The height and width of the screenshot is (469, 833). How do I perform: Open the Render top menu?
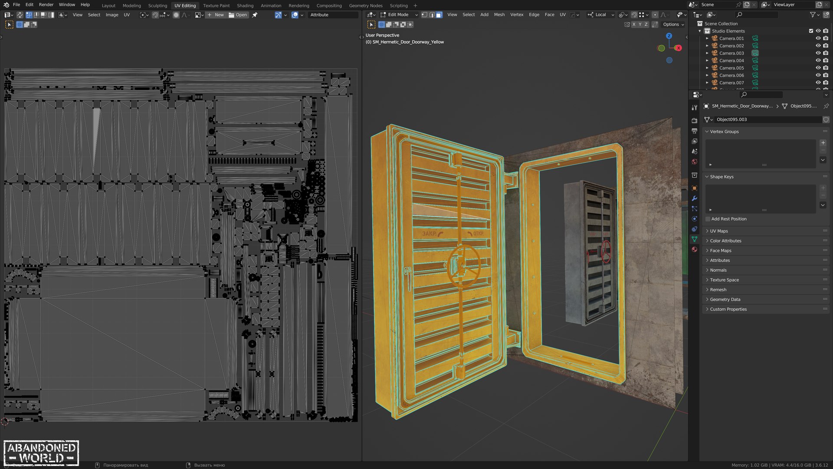point(46,5)
